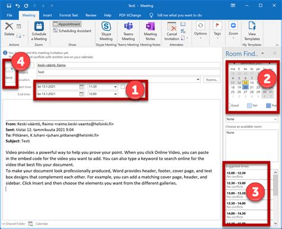Click the Rooms... button
The image size is (282, 229).
(212, 80)
